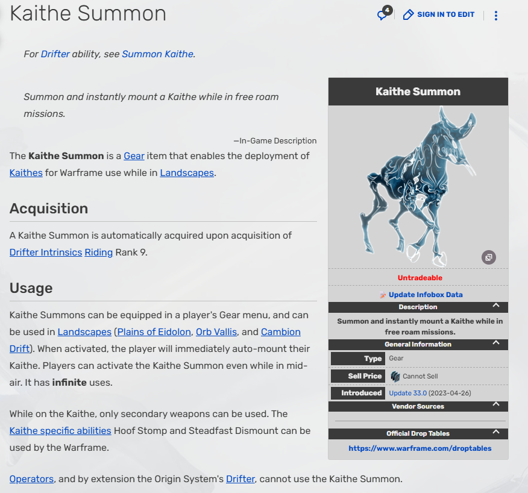Click the enlarge image icon on Kaithe picture
528x493 pixels.
click(488, 257)
